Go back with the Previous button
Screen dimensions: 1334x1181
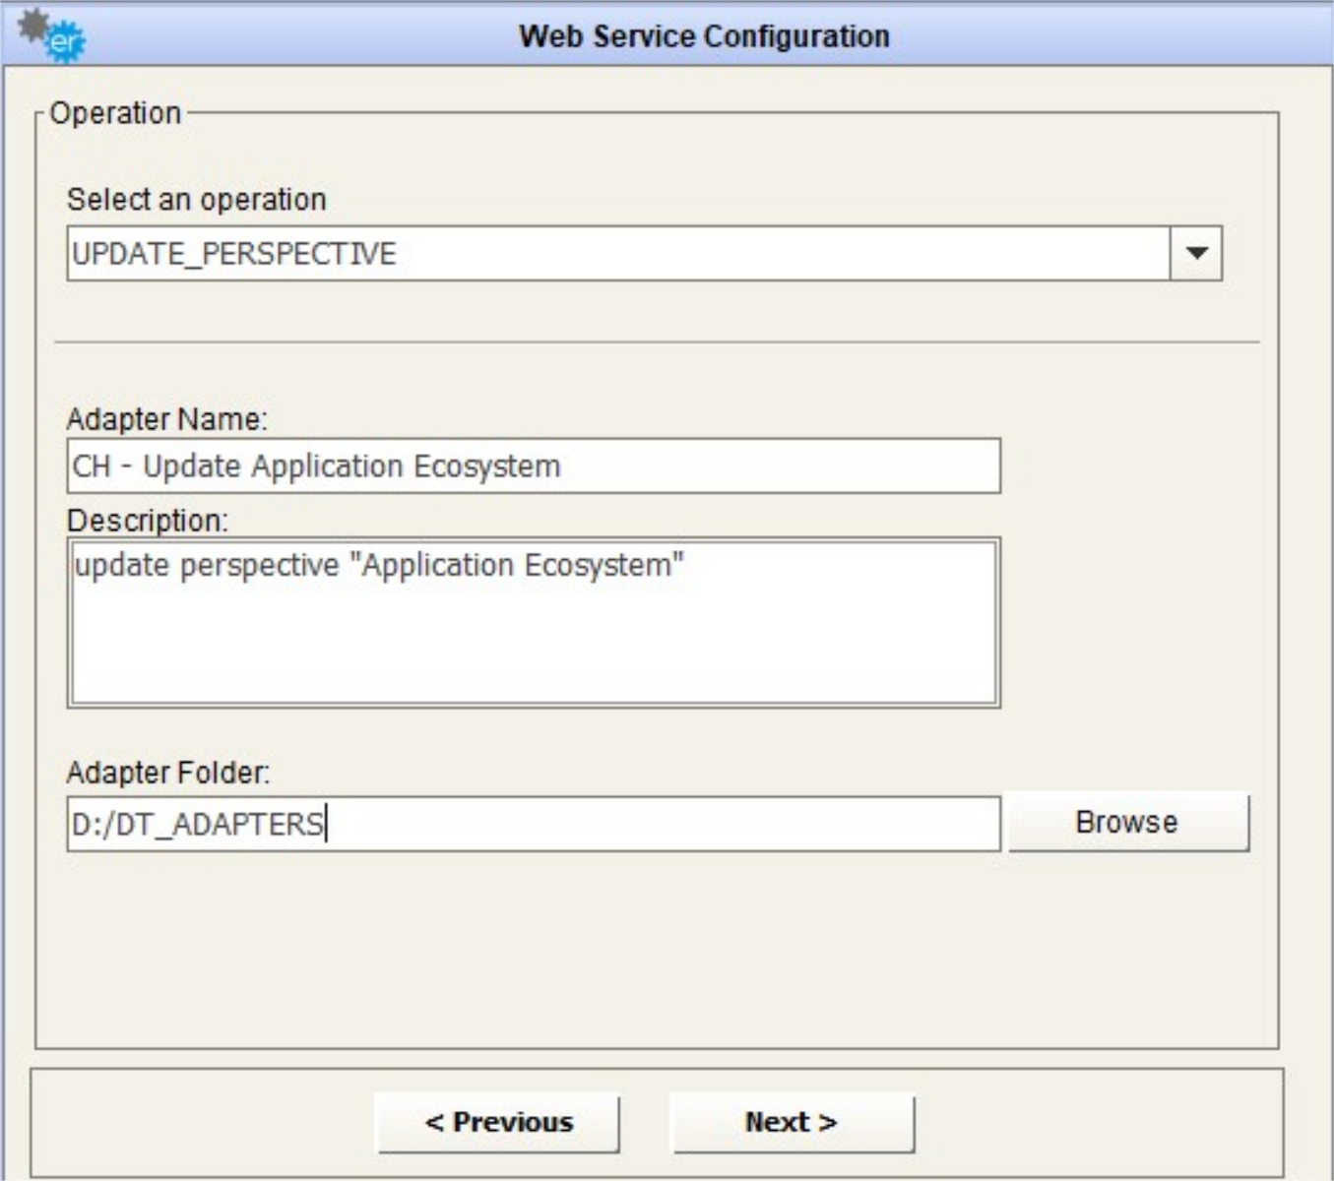tap(498, 1122)
